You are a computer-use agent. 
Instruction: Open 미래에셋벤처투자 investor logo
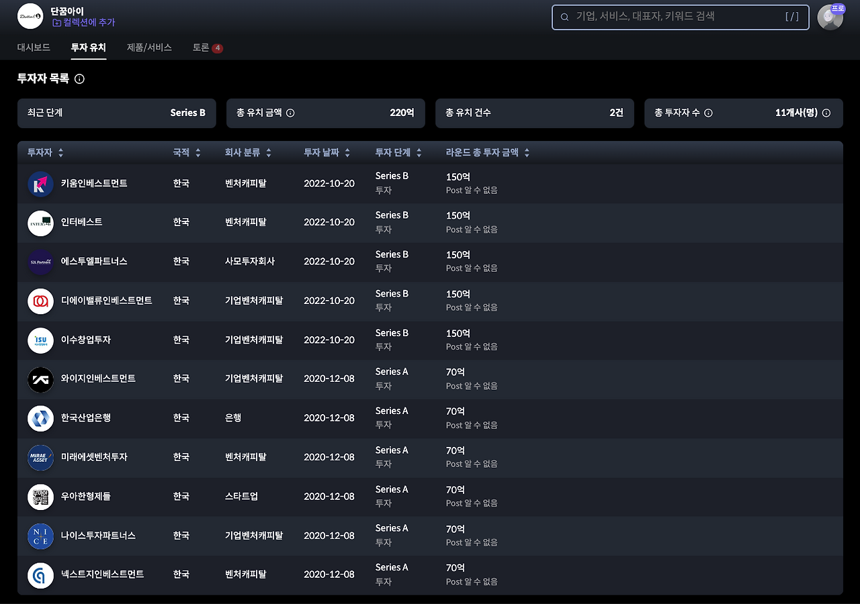pyautogui.click(x=40, y=458)
